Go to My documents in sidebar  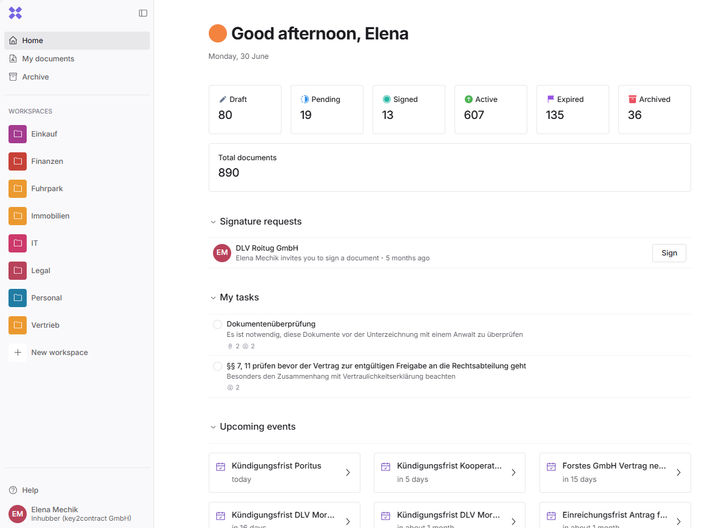(48, 59)
